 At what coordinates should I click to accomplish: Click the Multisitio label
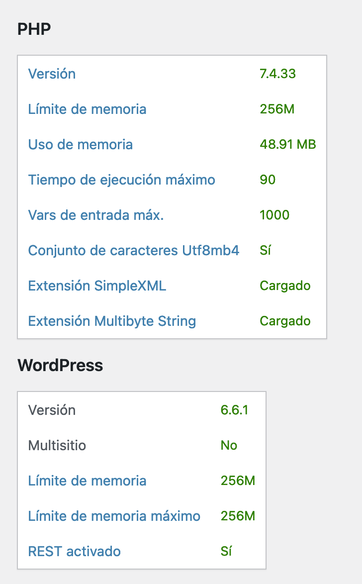tap(57, 445)
